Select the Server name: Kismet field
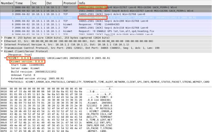This screenshot has height=132, width=212. [x=25, y=68]
